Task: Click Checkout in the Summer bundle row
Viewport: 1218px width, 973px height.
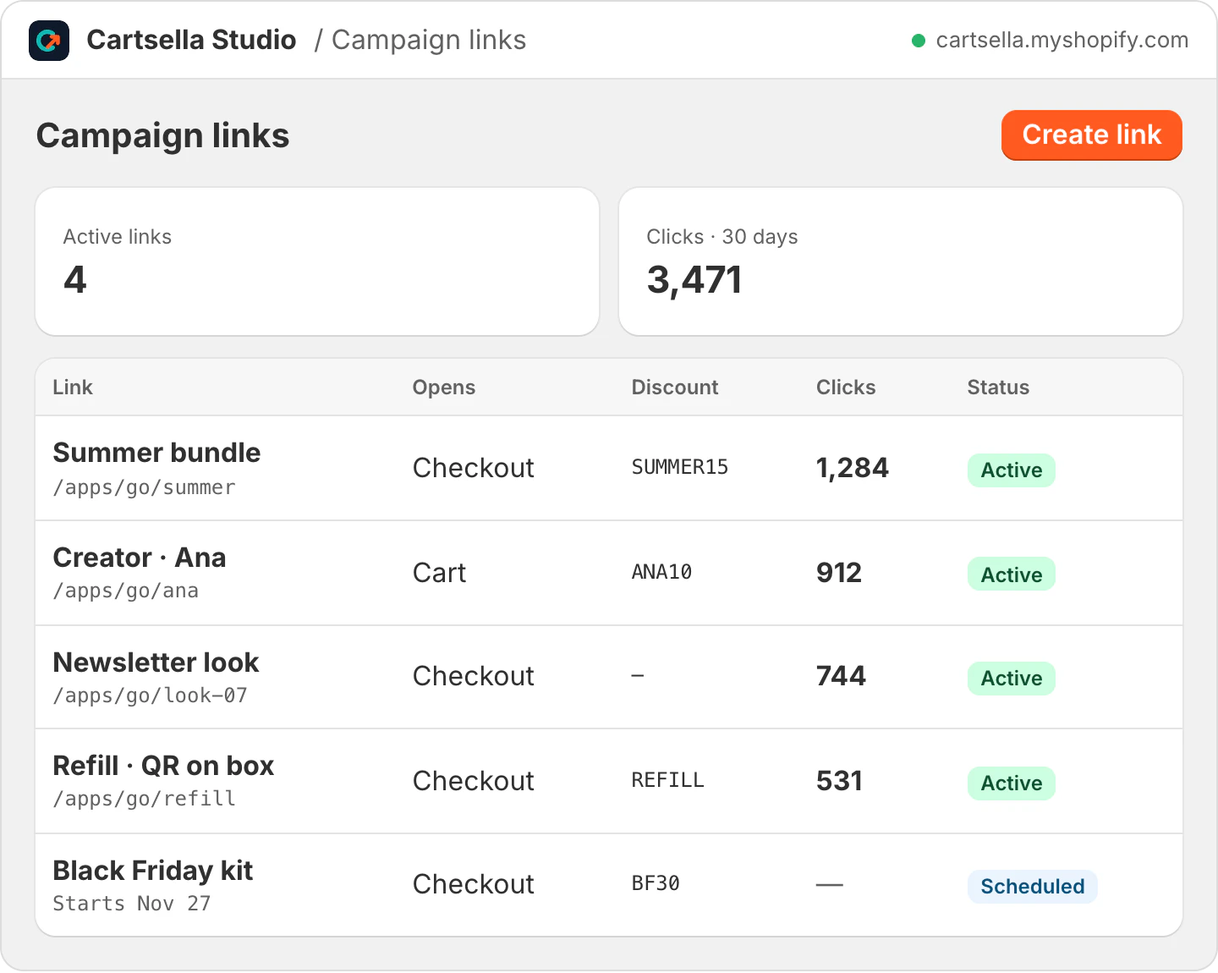Action: pyautogui.click(x=474, y=468)
